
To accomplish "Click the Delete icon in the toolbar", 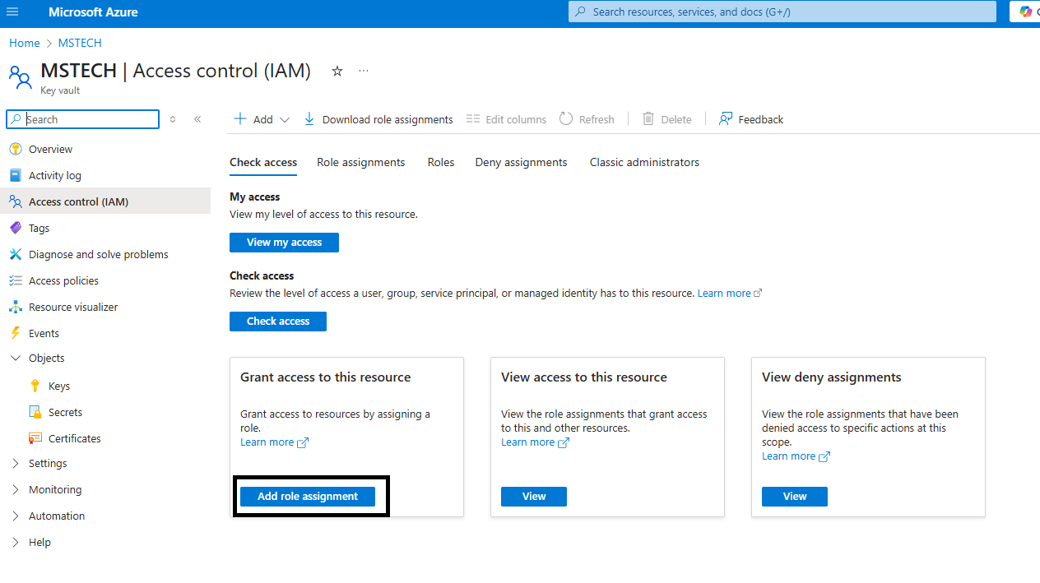I will (x=666, y=118).
